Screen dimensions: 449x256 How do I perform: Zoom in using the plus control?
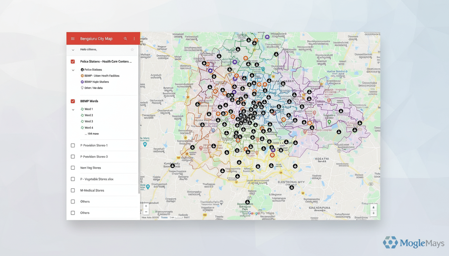click(146, 206)
